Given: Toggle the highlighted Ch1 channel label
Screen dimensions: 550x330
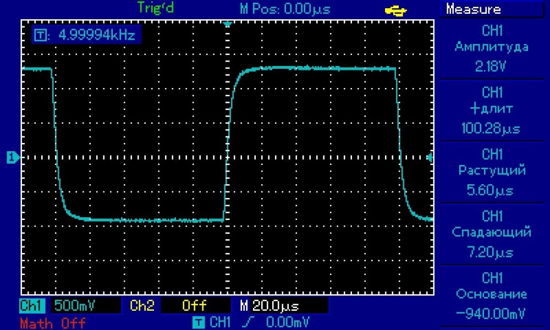Looking at the screenshot, I should (x=33, y=306).
